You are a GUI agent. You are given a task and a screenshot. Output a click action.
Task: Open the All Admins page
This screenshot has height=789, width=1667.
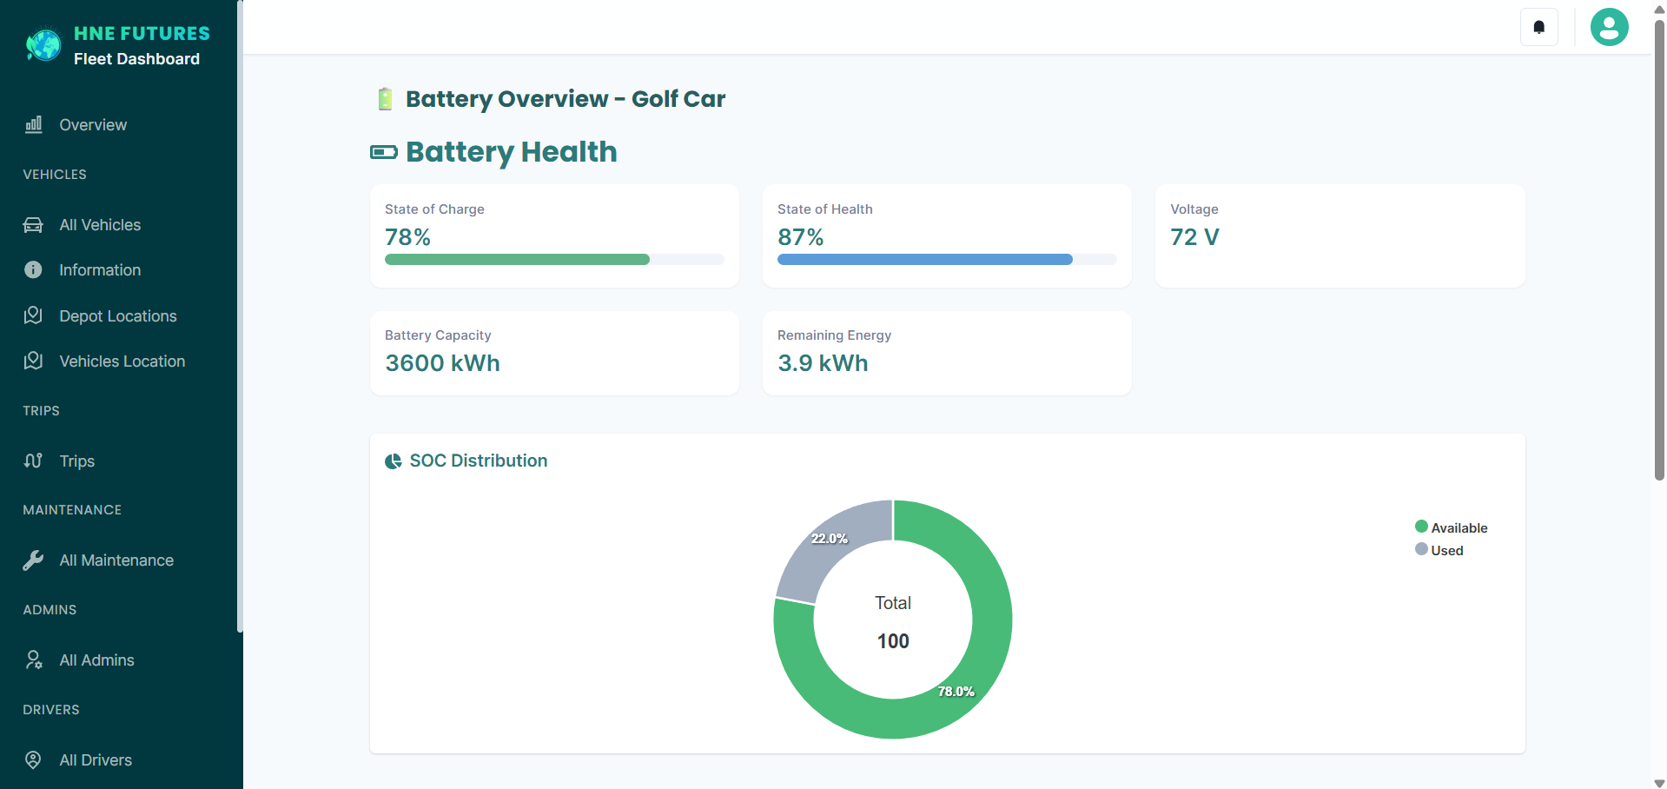point(96,660)
